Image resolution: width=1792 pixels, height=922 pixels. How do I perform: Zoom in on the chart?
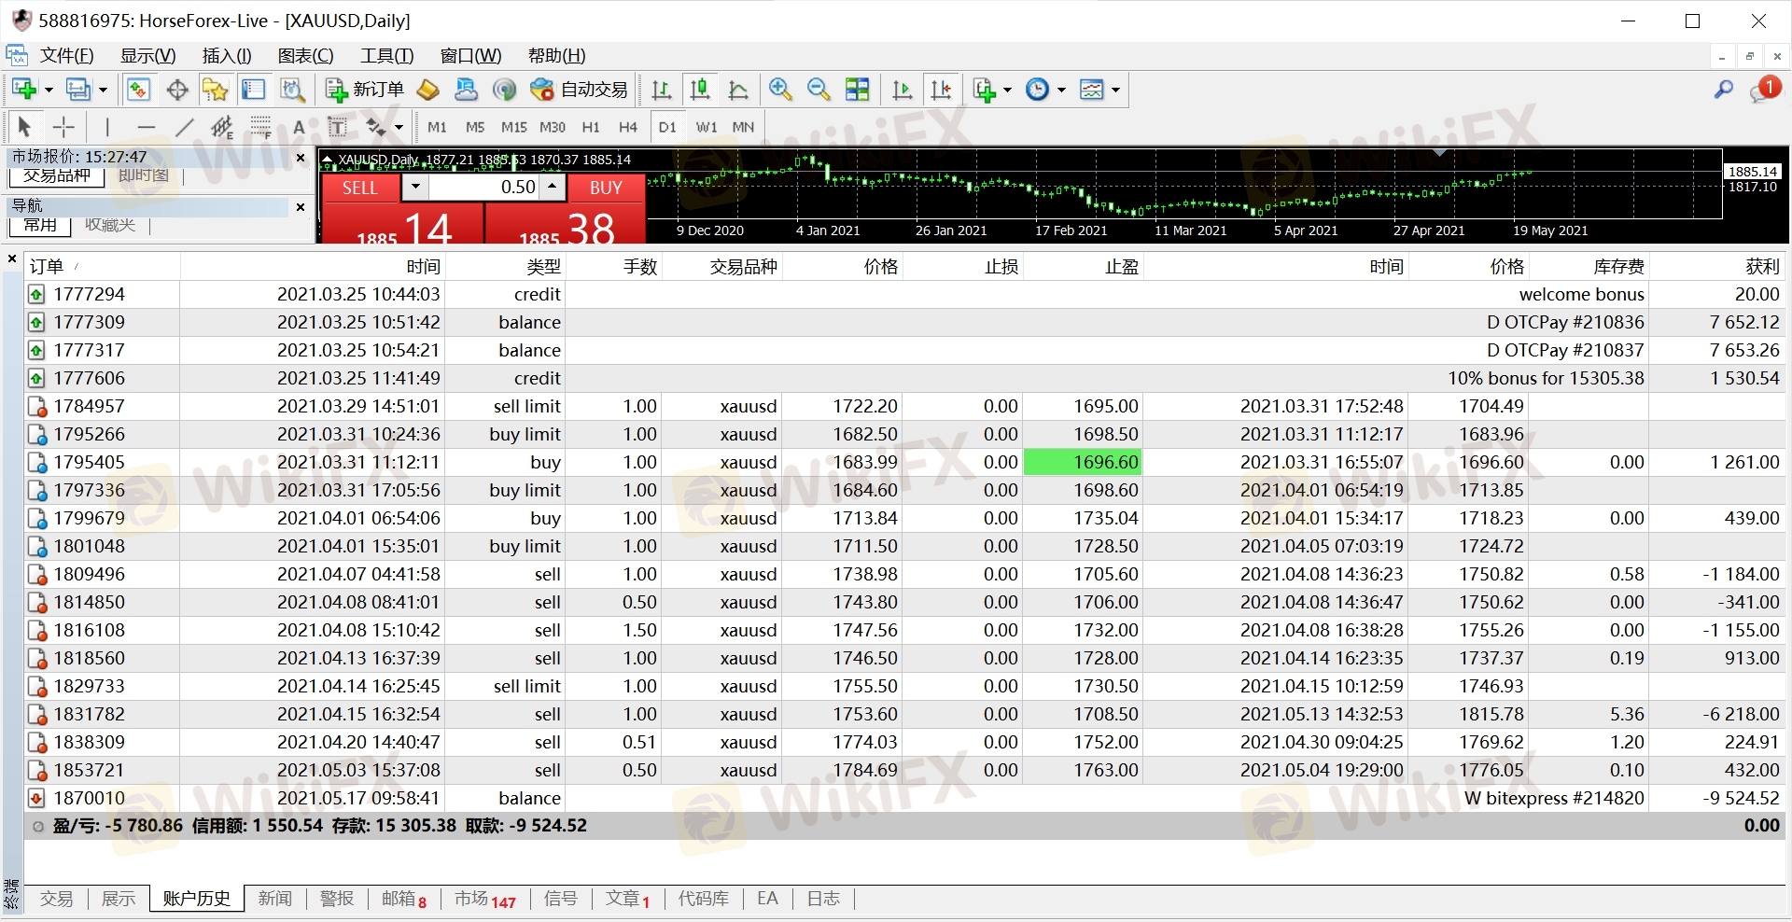tap(780, 90)
